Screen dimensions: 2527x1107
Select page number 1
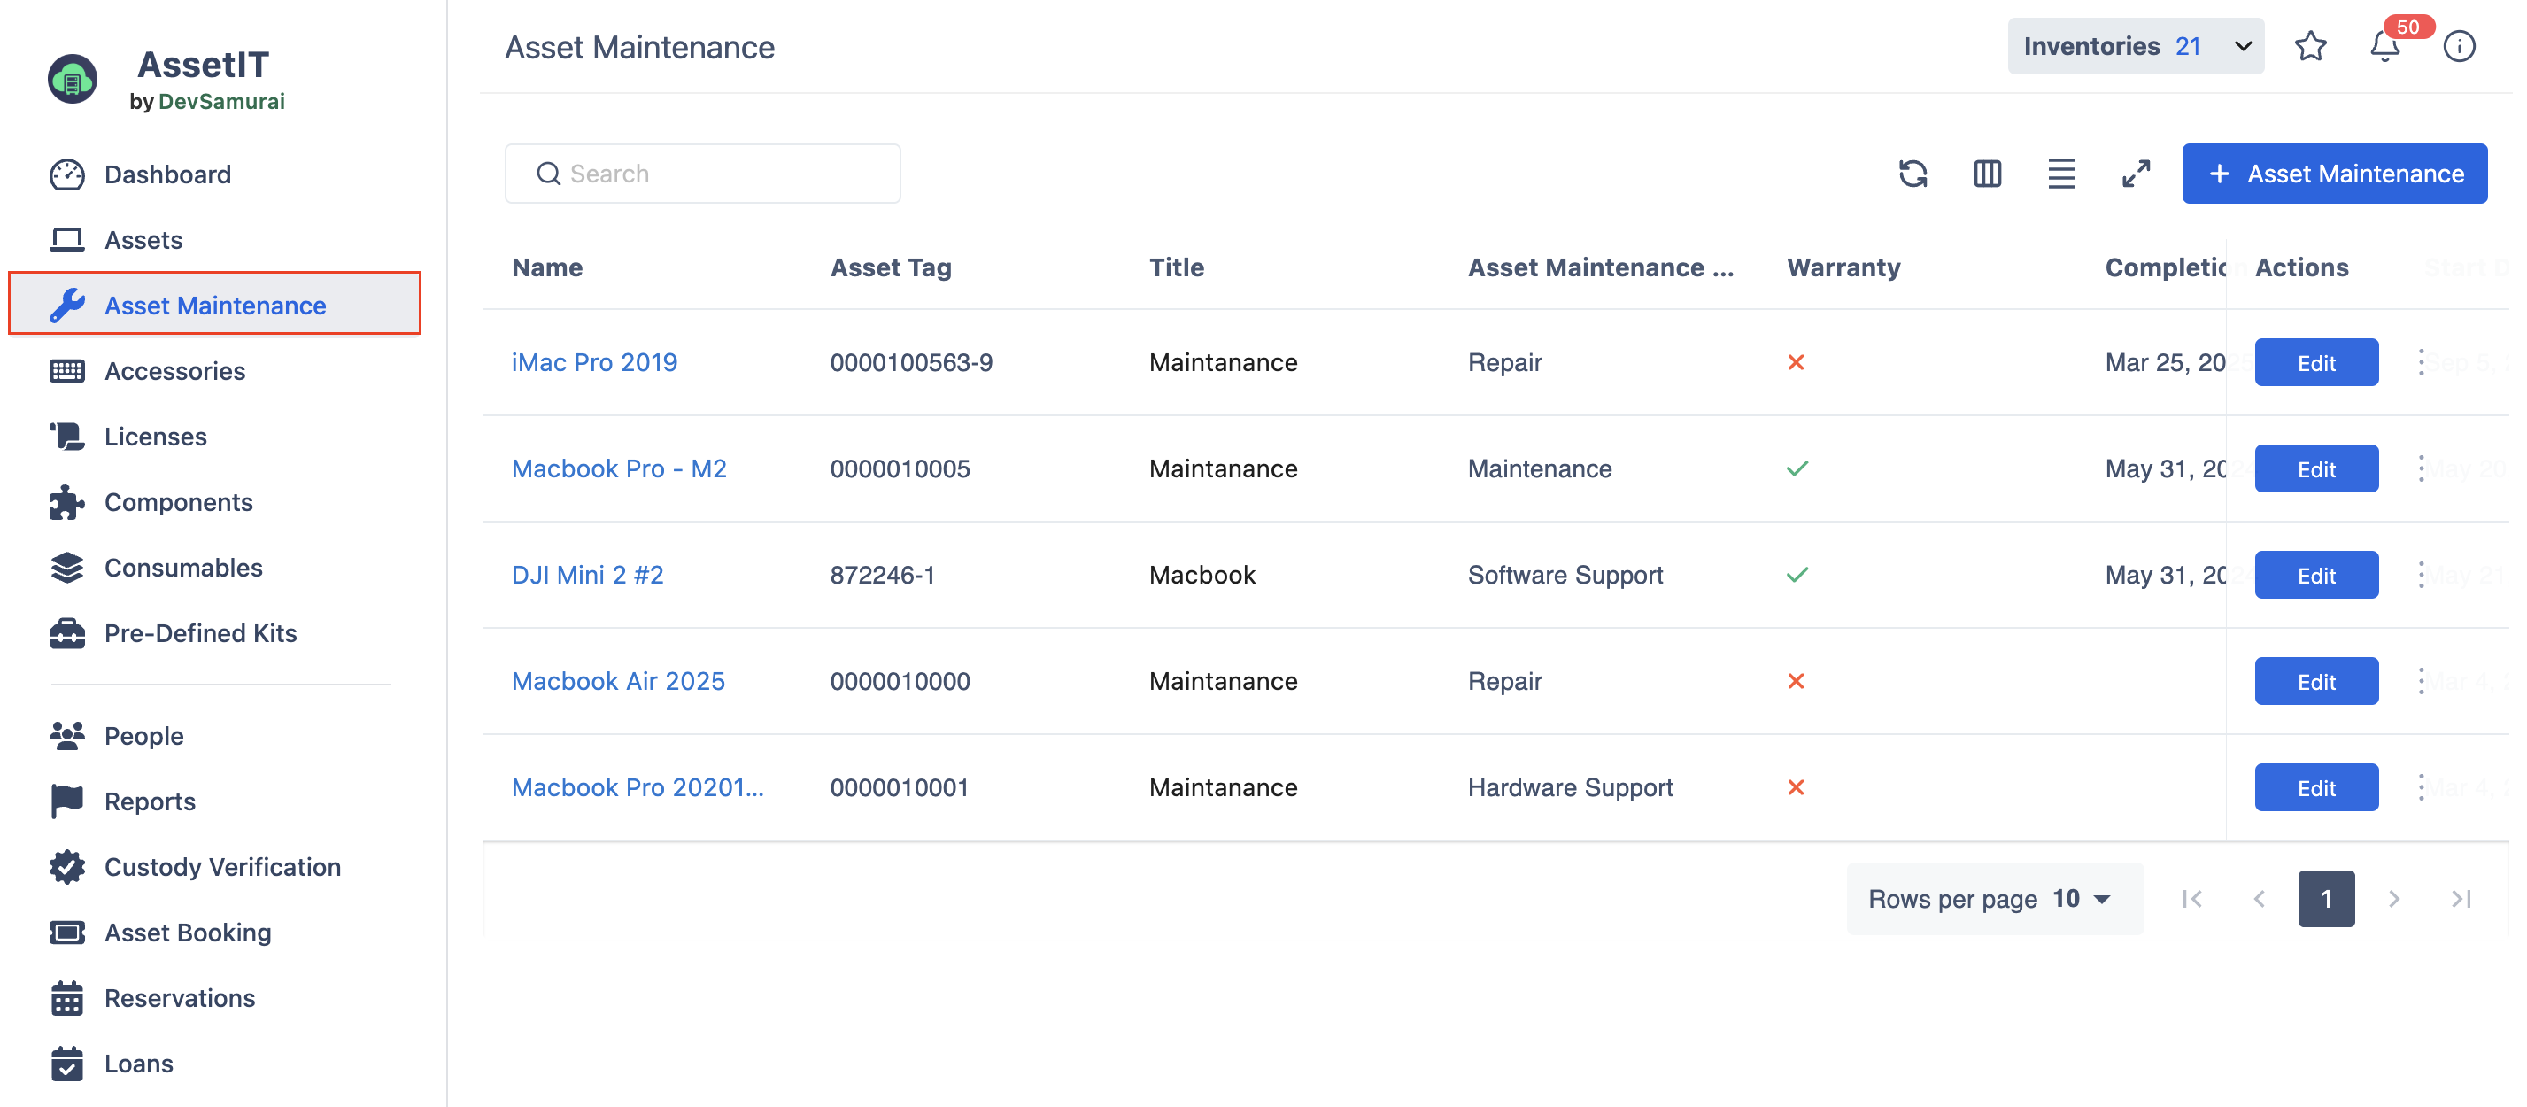[2325, 898]
